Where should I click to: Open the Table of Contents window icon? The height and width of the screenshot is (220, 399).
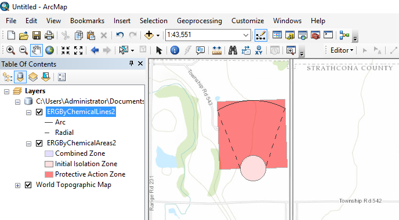tap(277, 35)
